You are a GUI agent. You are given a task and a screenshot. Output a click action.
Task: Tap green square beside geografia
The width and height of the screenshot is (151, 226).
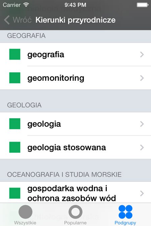pyautogui.click(x=15, y=54)
